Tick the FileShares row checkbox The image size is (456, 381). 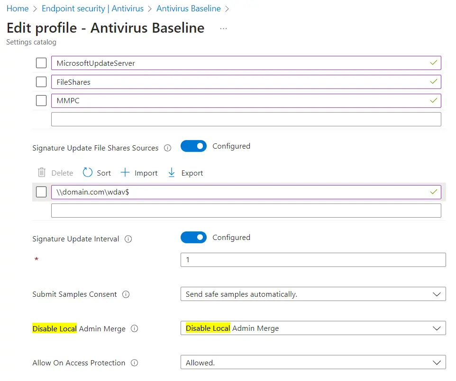pos(41,82)
